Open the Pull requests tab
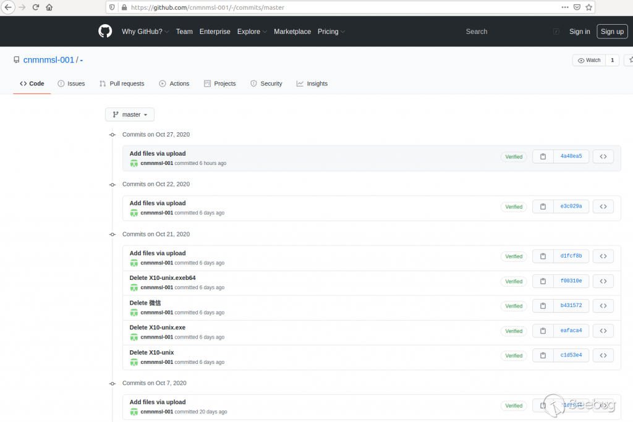 (122, 83)
